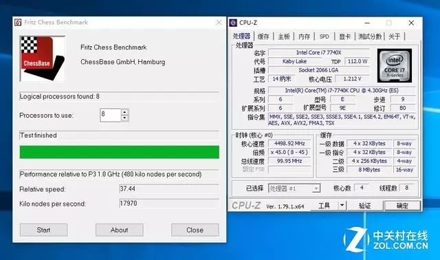Viewport: 440px width, 260px height.
Task: Expand the 工具 dropdown arrow
Action: [342, 206]
